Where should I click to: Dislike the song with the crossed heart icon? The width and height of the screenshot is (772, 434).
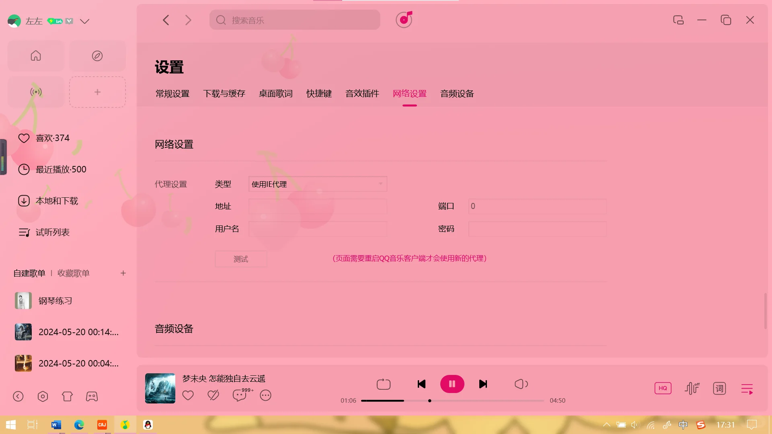click(x=213, y=395)
